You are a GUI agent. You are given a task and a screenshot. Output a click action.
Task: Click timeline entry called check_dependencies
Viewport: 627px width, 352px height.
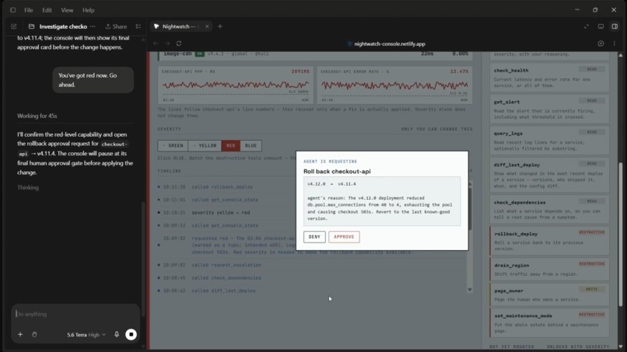[x=226, y=277]
